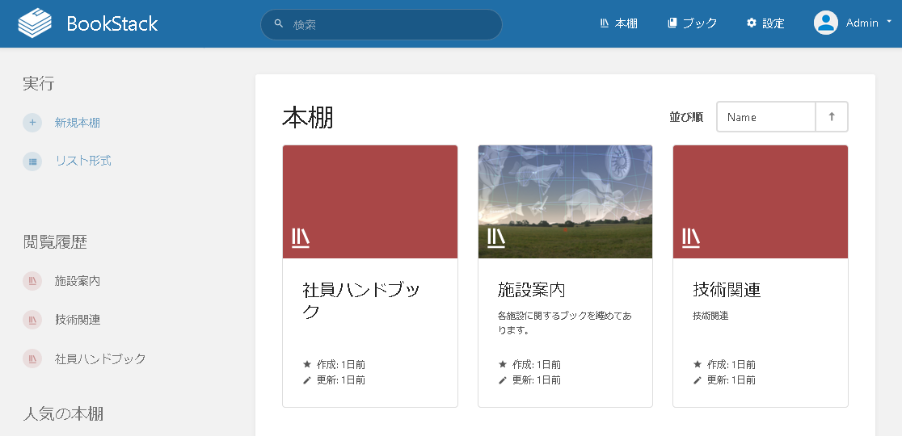
Task: Click the constellation cover image of 施設案内
Action: 565,202
